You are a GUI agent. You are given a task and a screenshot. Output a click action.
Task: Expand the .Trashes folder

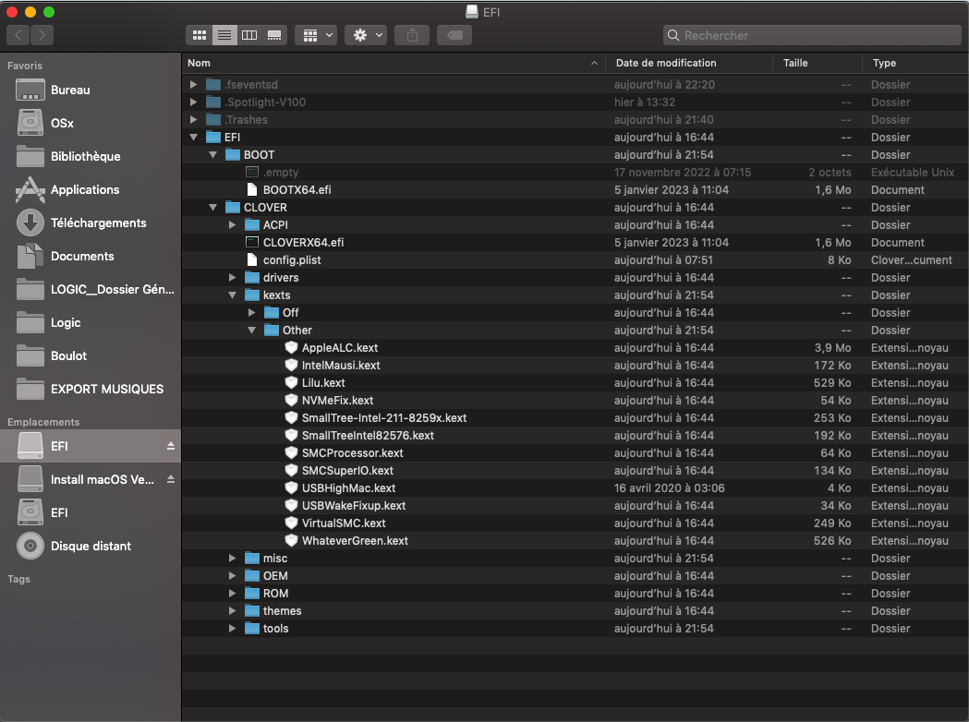tap(193, 120)
